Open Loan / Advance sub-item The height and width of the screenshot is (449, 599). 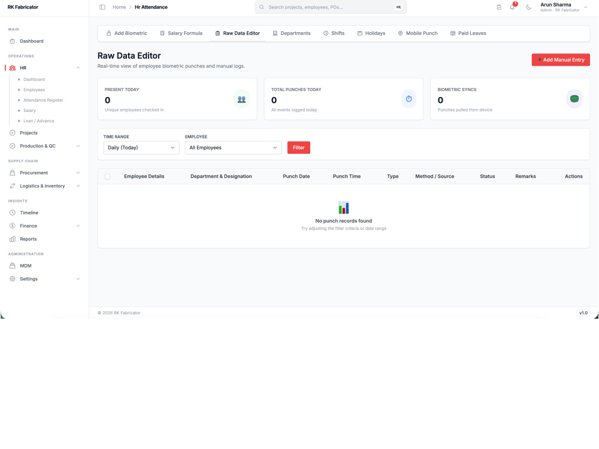coord(38,121)
